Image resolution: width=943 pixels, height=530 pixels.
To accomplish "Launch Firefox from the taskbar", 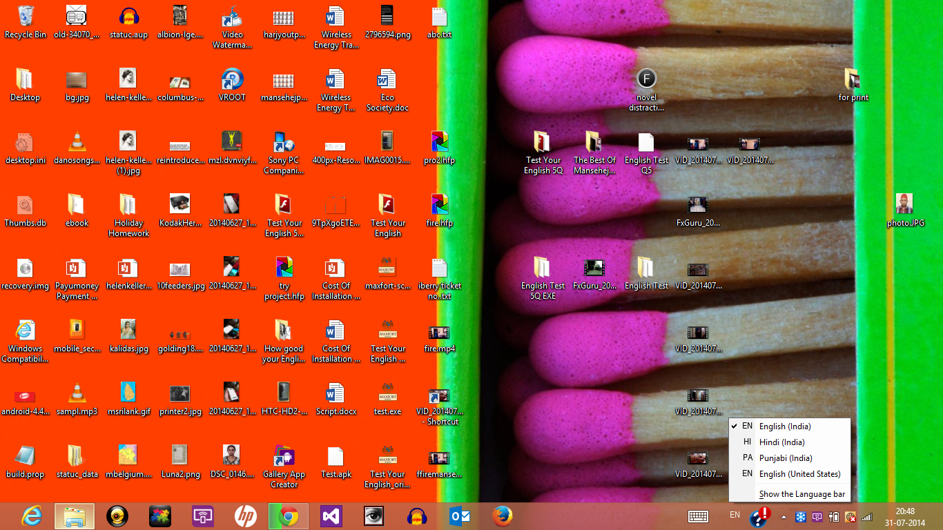I will click(503, 516).
